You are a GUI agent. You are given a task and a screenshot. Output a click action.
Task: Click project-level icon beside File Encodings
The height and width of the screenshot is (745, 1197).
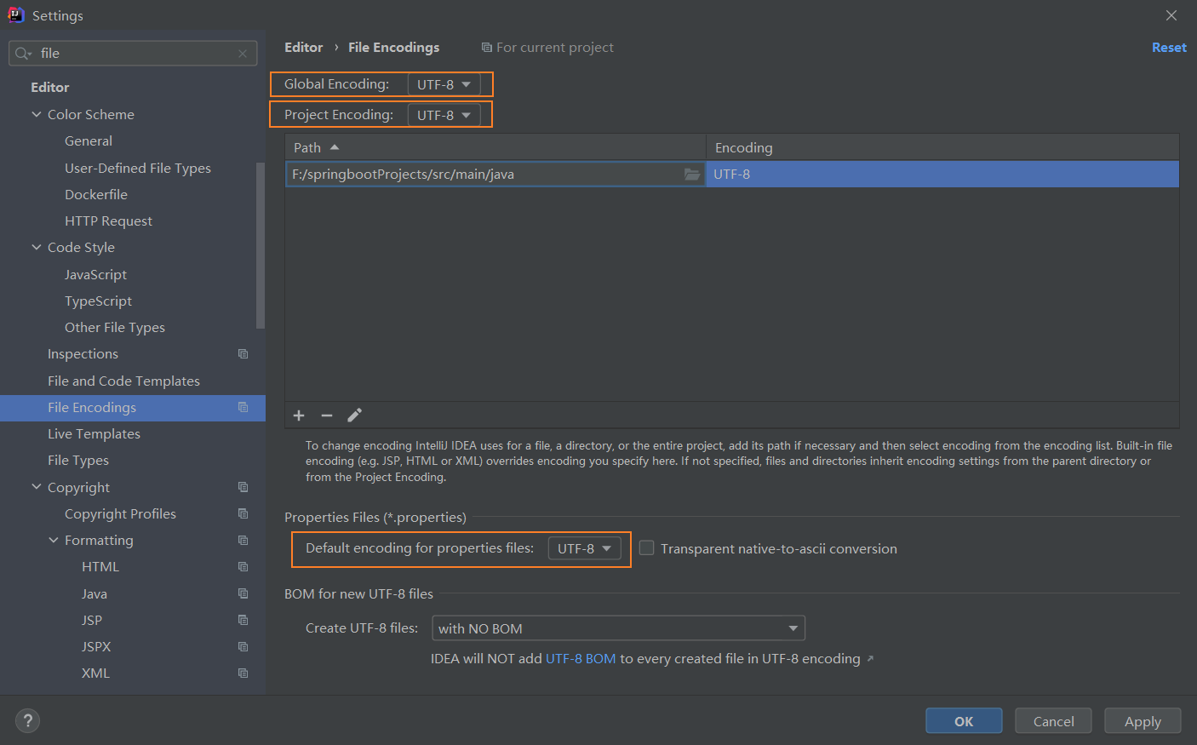(x=243, y=408)
